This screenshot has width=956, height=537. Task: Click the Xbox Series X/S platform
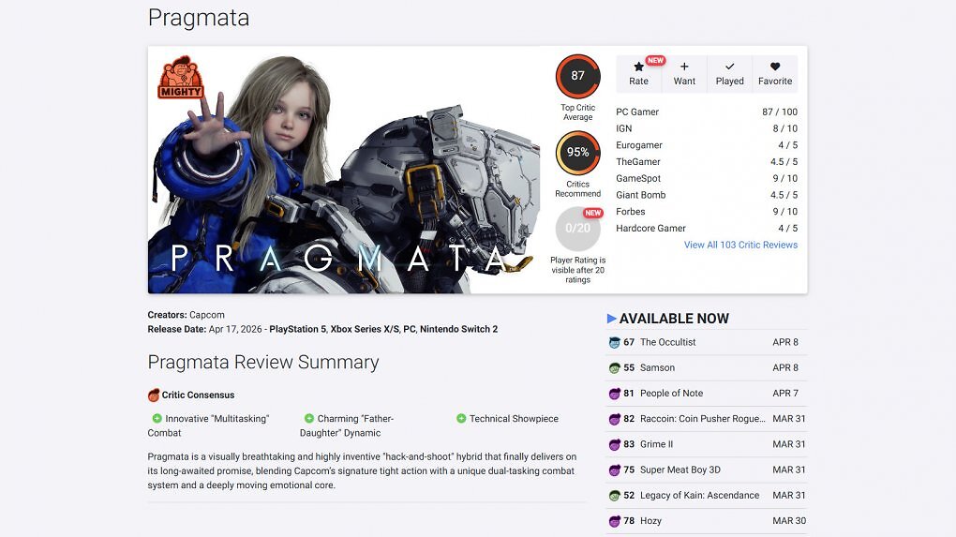pos(364,329)
